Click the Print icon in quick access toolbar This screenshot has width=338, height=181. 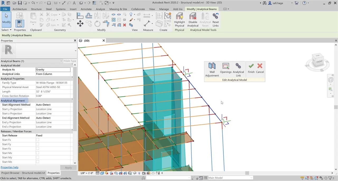pyautogui.click(x=49, y=3)
